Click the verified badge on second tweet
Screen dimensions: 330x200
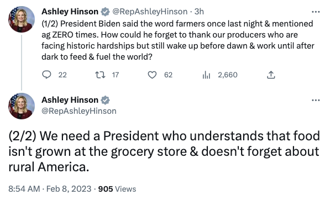pyautogui.click(x=105, y=100)
